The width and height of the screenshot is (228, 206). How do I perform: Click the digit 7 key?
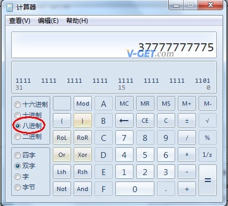pos(124,138)
